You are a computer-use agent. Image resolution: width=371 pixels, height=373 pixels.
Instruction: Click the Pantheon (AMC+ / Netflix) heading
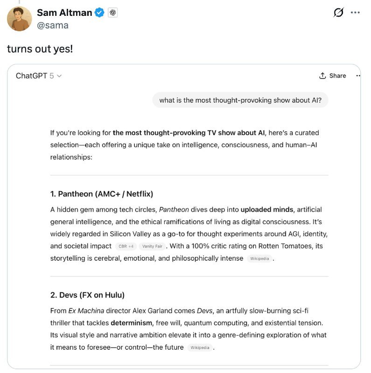pos(102,193)
